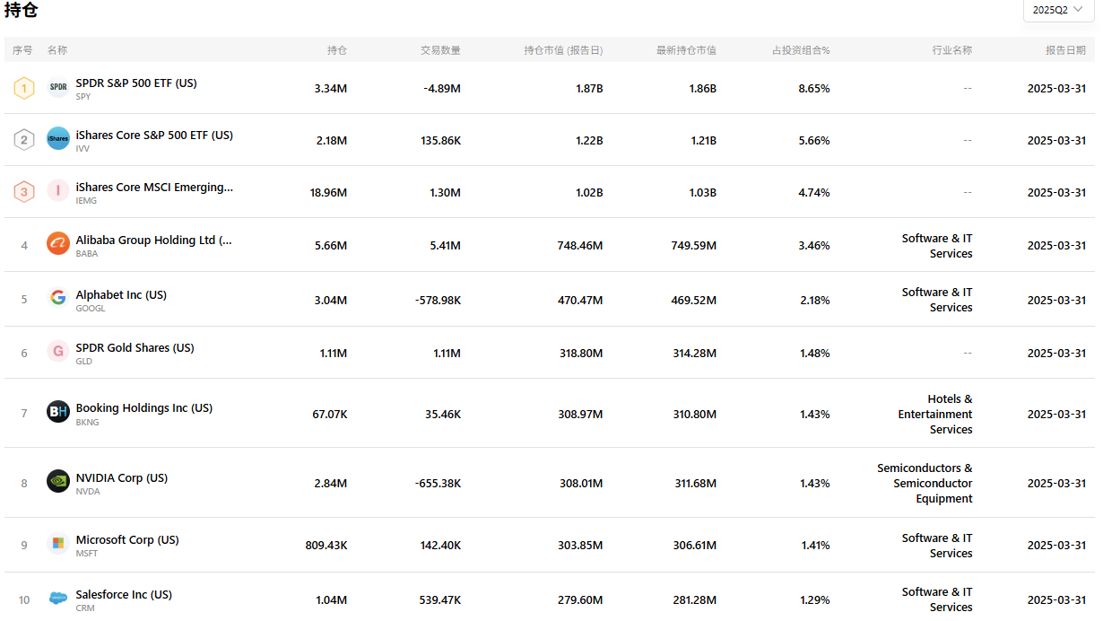Click the Microsoft Corp logo icon
Viewport: 1103px width, 621px height.
(x=58, y=544)
